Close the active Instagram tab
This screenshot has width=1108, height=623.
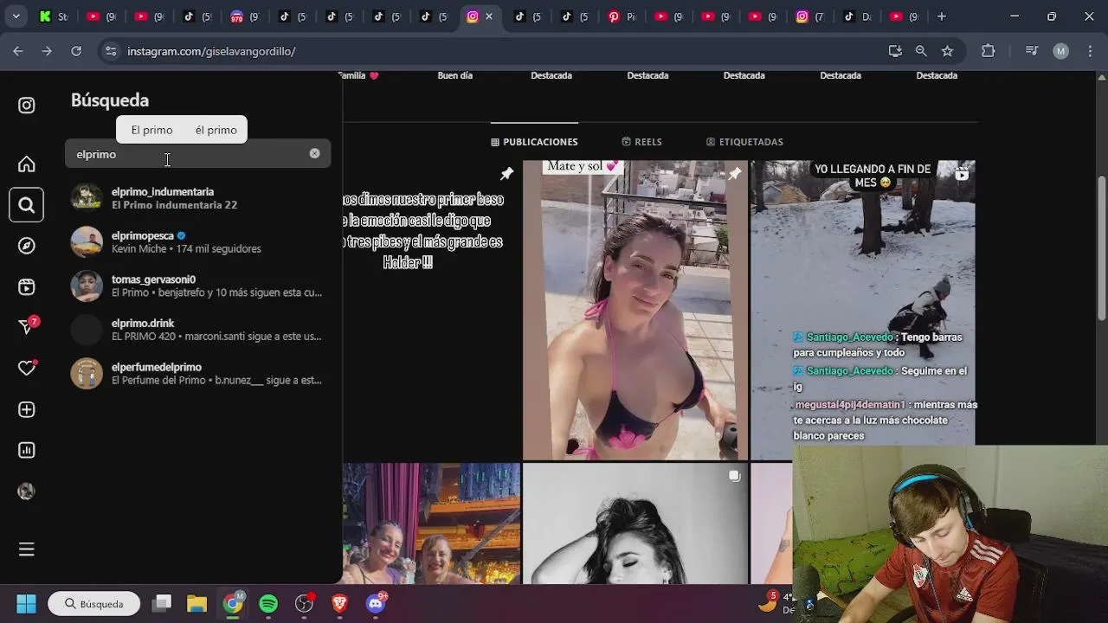tap(490, 16)
